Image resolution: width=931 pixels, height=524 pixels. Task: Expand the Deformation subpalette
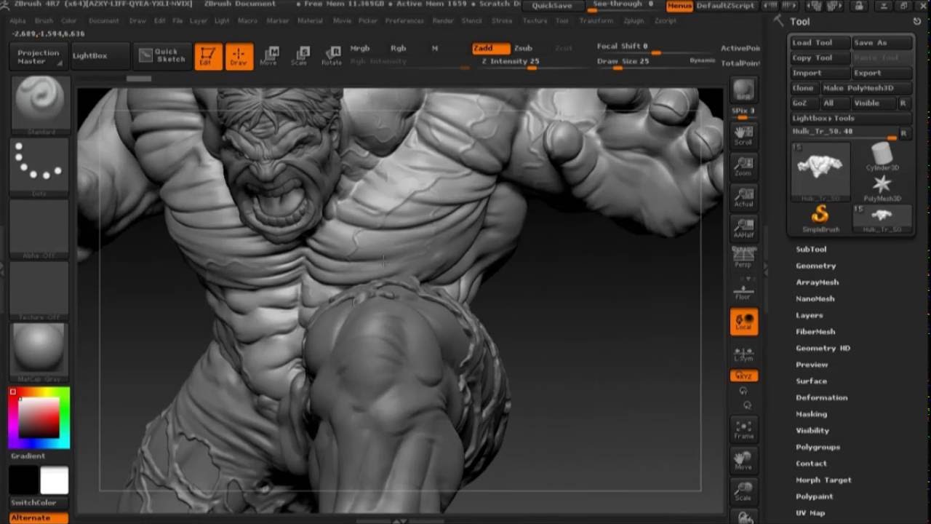[x=821, y=397]
